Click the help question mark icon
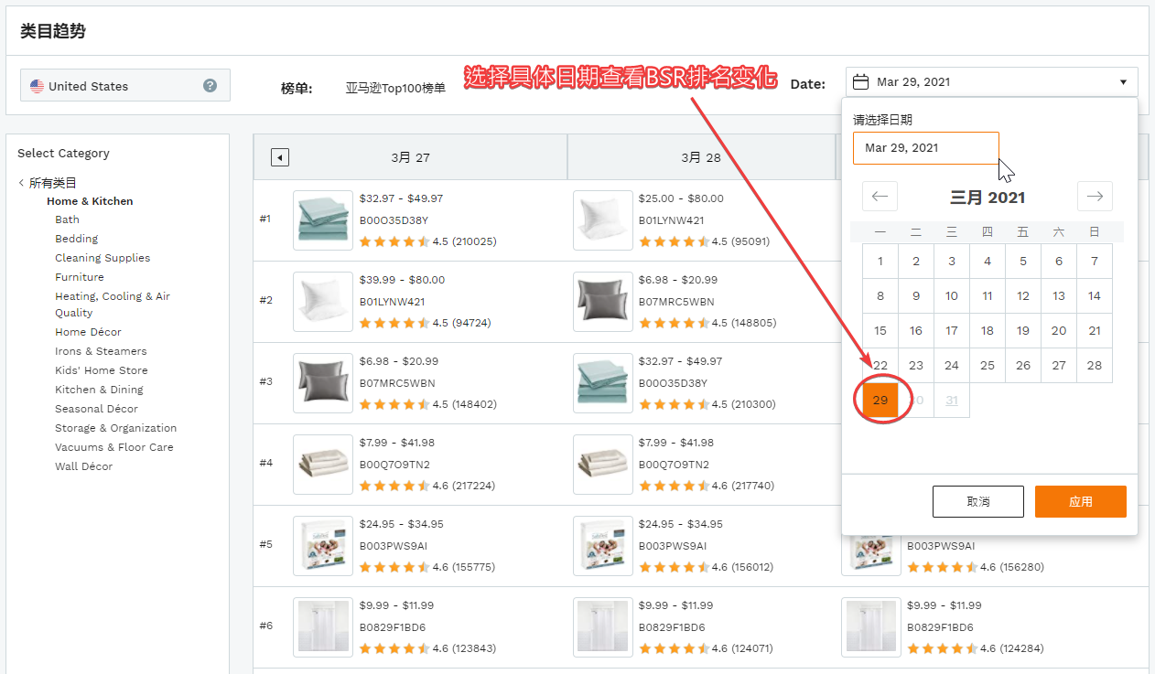 210,86
